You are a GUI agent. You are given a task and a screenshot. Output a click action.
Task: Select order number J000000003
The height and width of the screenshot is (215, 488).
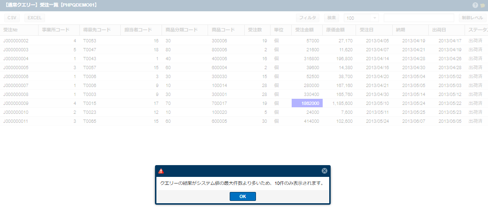16,50
